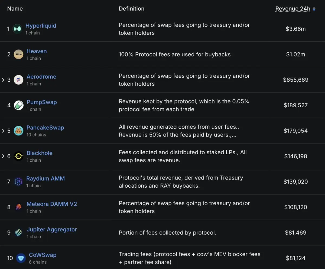Viewport: 325px width, 269px height.
Task: Click the $655,669 revenue value
Action: (296, 80)
